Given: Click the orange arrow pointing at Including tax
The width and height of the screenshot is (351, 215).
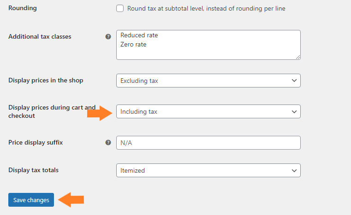Looking at the screenshot, I should coord(100,112).
